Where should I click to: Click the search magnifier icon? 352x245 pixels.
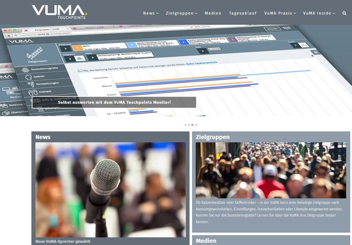pyautogui.click(x=344, y=13)
